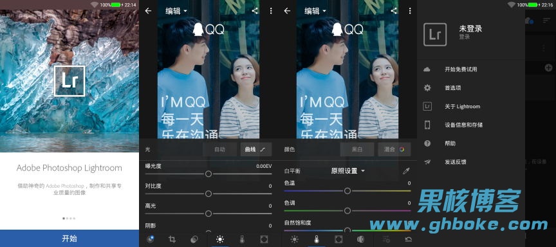
Task: Tap the gear icon beside 首选项
Action: click(427, 88)
